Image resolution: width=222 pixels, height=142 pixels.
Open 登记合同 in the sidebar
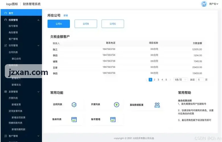click(16, 59)
